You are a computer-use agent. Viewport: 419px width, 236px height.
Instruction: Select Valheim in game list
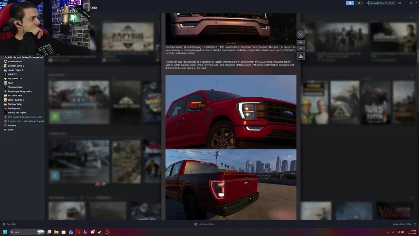click(12, 125)
